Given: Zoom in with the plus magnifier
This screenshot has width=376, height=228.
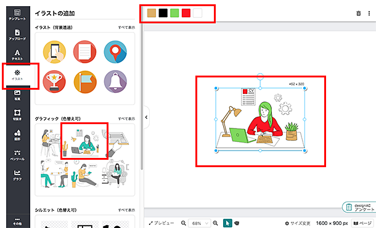Looking at the screenshot, I should click(x=215, y=223).
